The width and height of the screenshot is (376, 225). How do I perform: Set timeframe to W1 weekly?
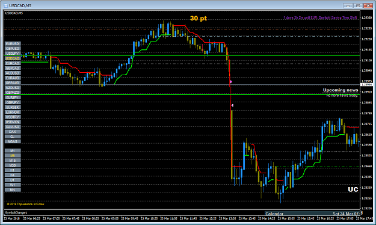coord(13,185)
